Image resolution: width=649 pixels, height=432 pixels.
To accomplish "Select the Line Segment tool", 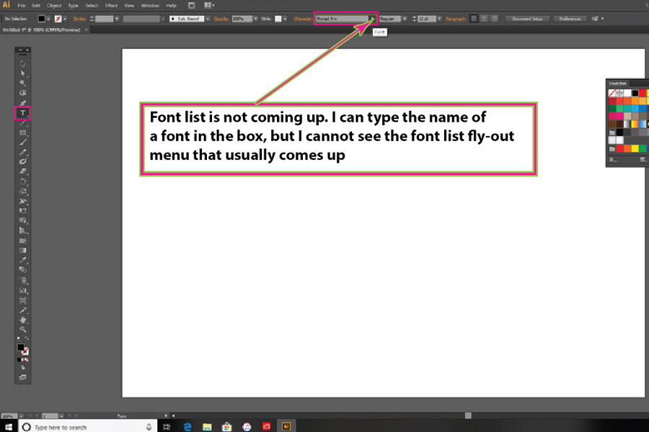I will pos(23,123).
